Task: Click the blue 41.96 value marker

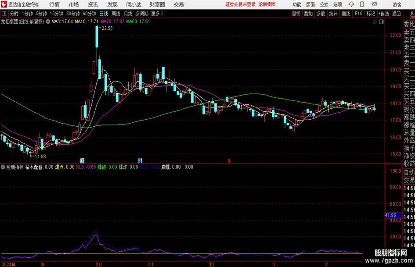Action: pyautogui.click(x=391, y=215)
